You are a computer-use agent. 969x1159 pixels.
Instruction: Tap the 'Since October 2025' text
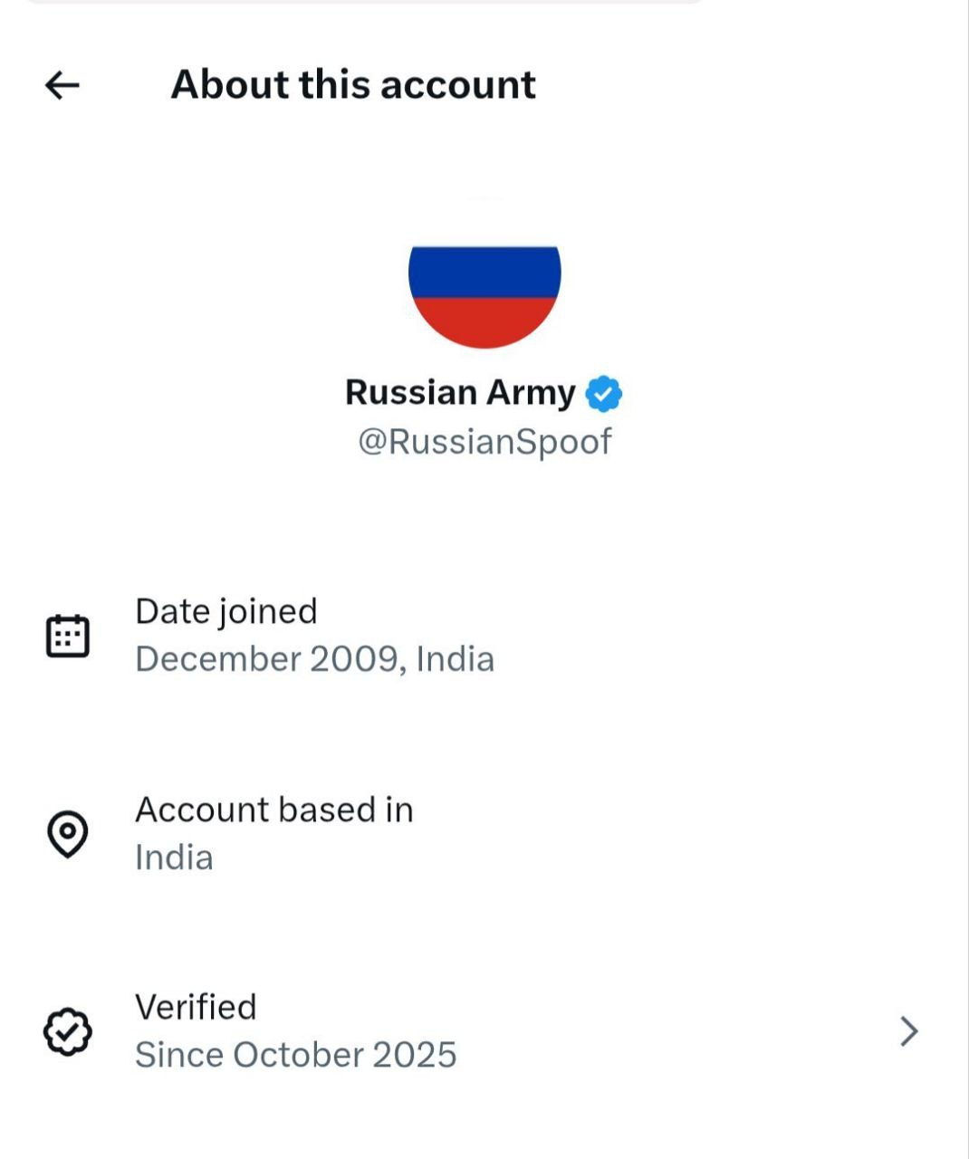(295, 1056)
